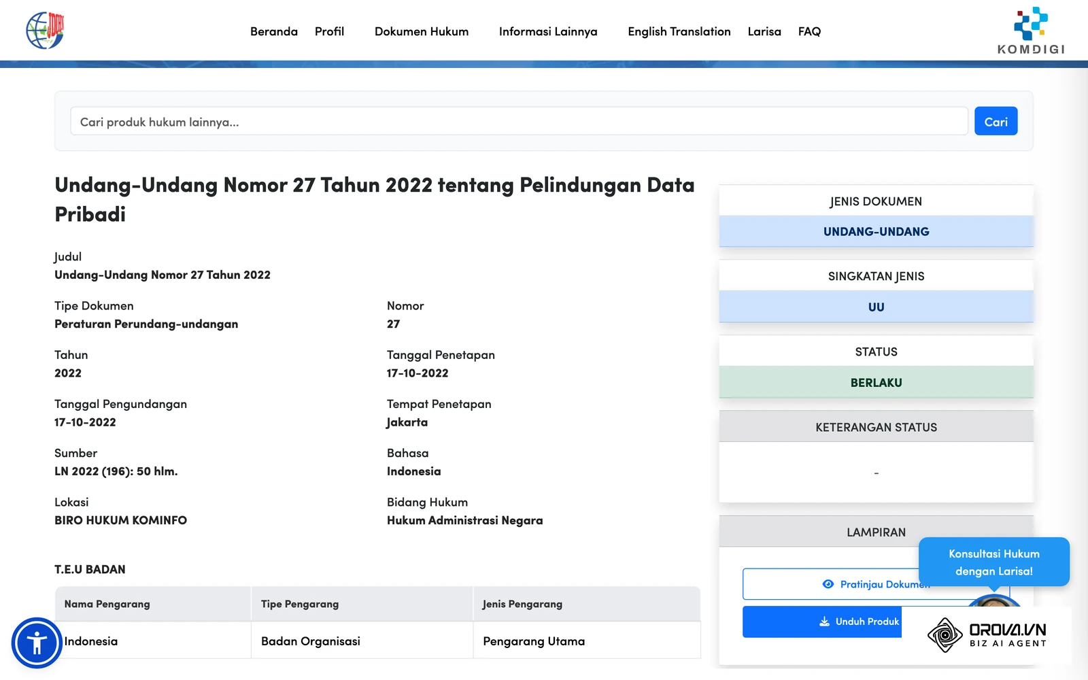This screenshot has height=680, width=1088.
Task: Go to English Translation page
Action: click(x=679, y=31)
